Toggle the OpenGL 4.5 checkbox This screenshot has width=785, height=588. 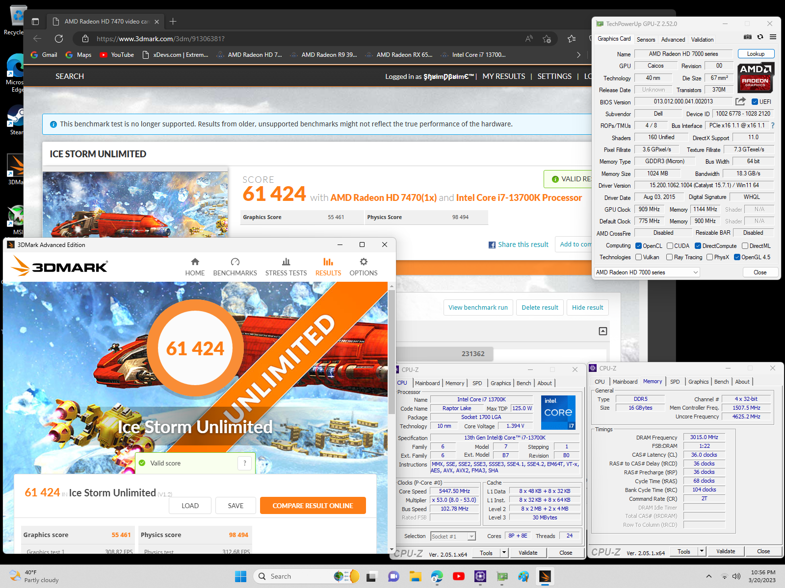pos(737,257)
